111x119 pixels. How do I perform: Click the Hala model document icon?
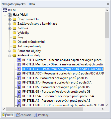(10, 15)
